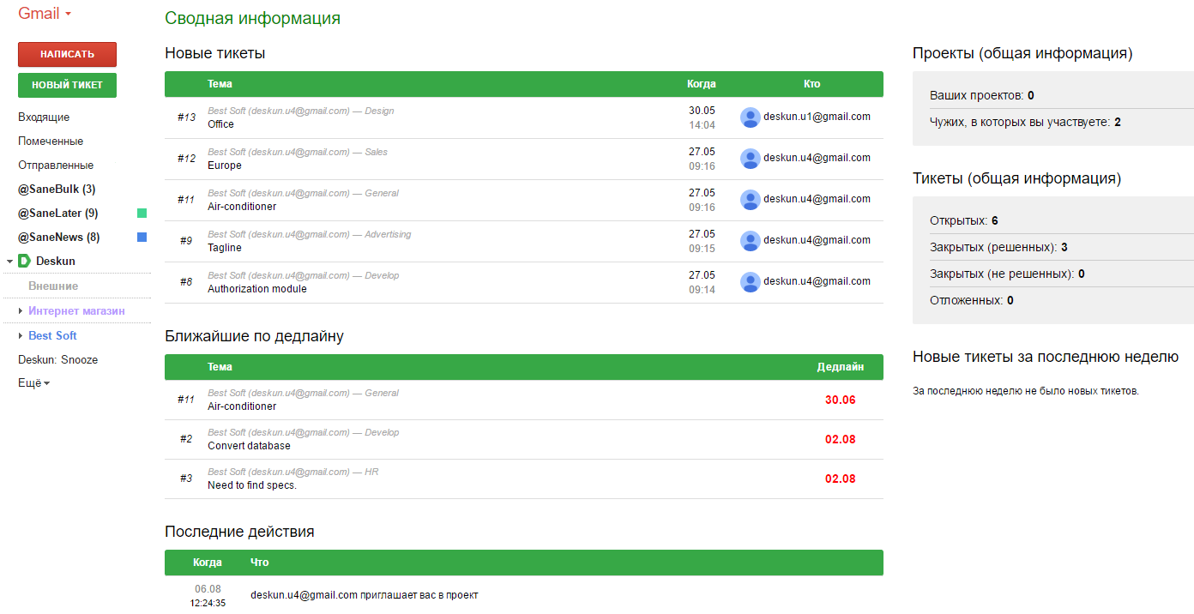Collapse the Deskun section in the sidebar

pos(8,261)
